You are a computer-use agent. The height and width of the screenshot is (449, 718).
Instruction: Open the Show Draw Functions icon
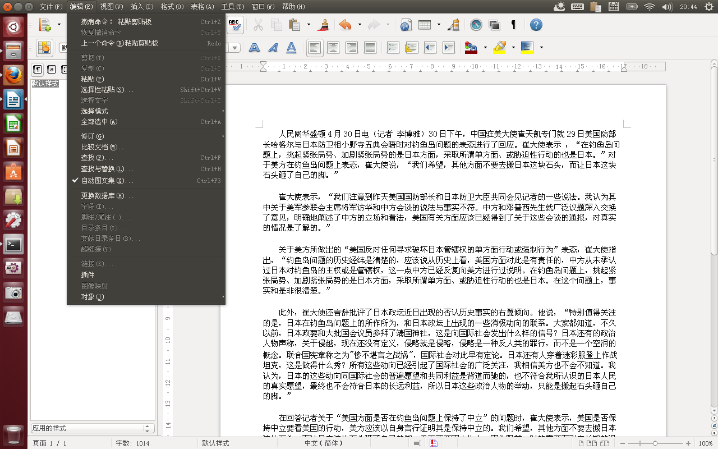[x=453, y=25]
